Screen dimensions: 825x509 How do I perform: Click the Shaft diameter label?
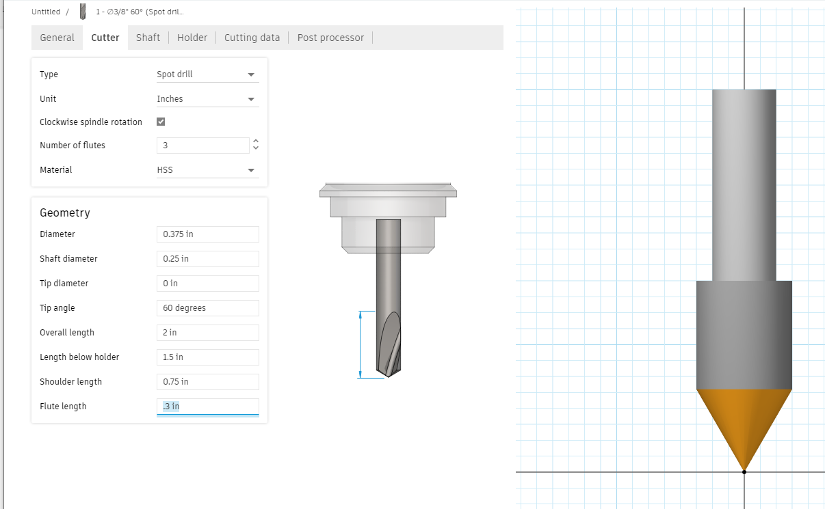[68, 259]
